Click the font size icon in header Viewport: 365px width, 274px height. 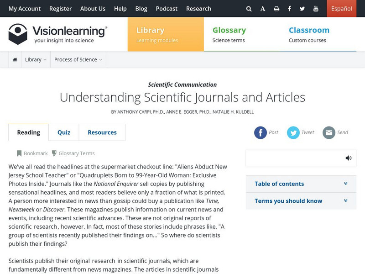[x=263, y=8]
